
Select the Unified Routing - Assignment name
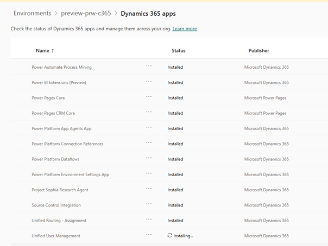tap(59, 221)
